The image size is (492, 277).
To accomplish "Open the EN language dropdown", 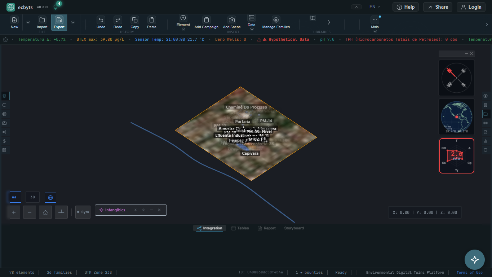I will coord(375,7).
